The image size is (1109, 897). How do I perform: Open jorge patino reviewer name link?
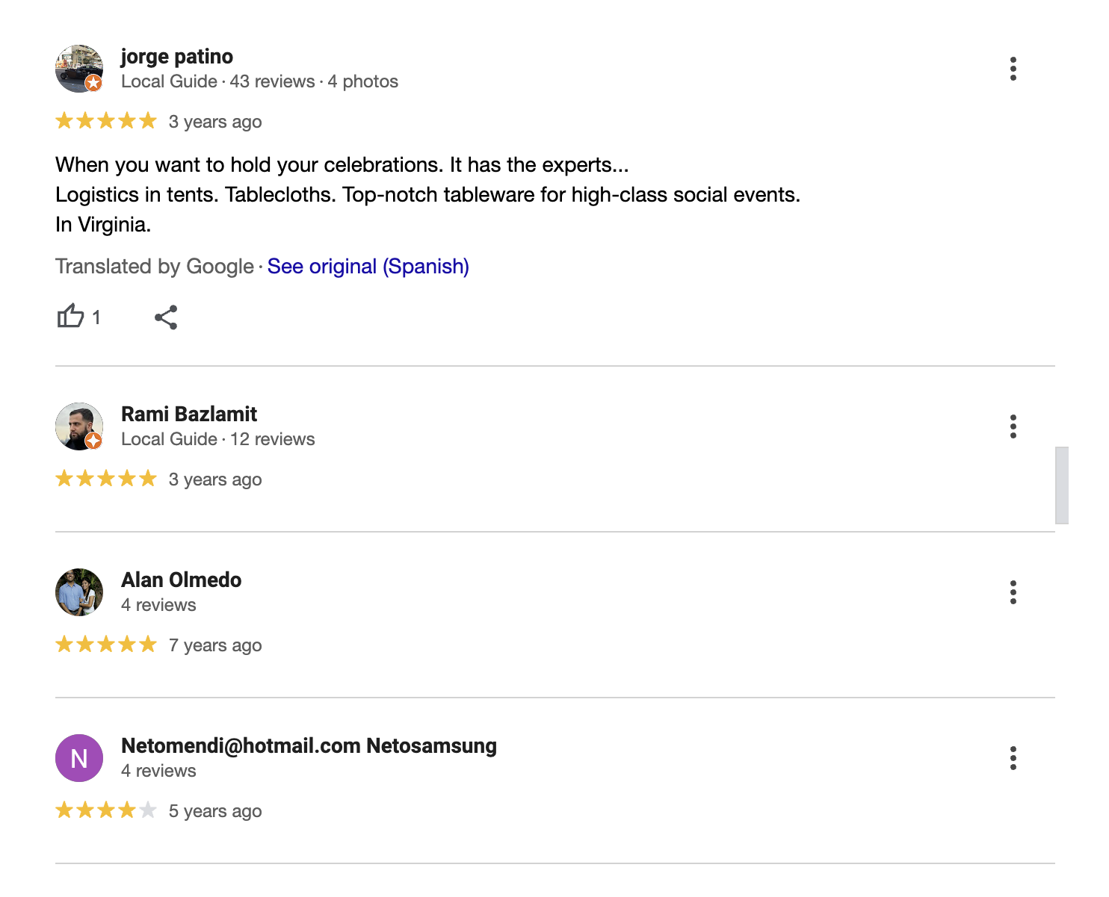177,57
